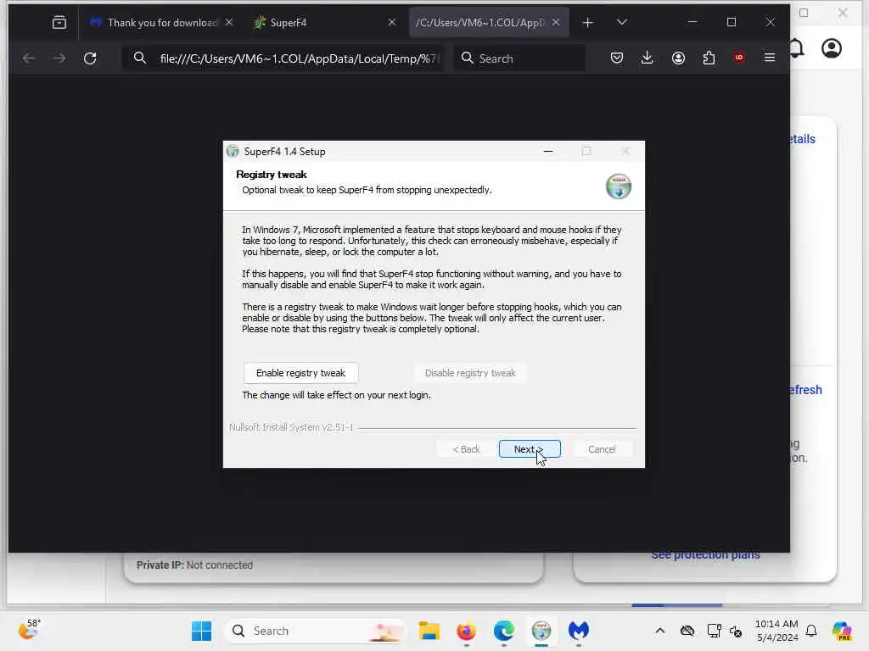Image resolution: width=869 pixels, height=651 pixels.
Task: Open the Firefox downloads panel
Action: pyautogui.click(x=647, y=58)
